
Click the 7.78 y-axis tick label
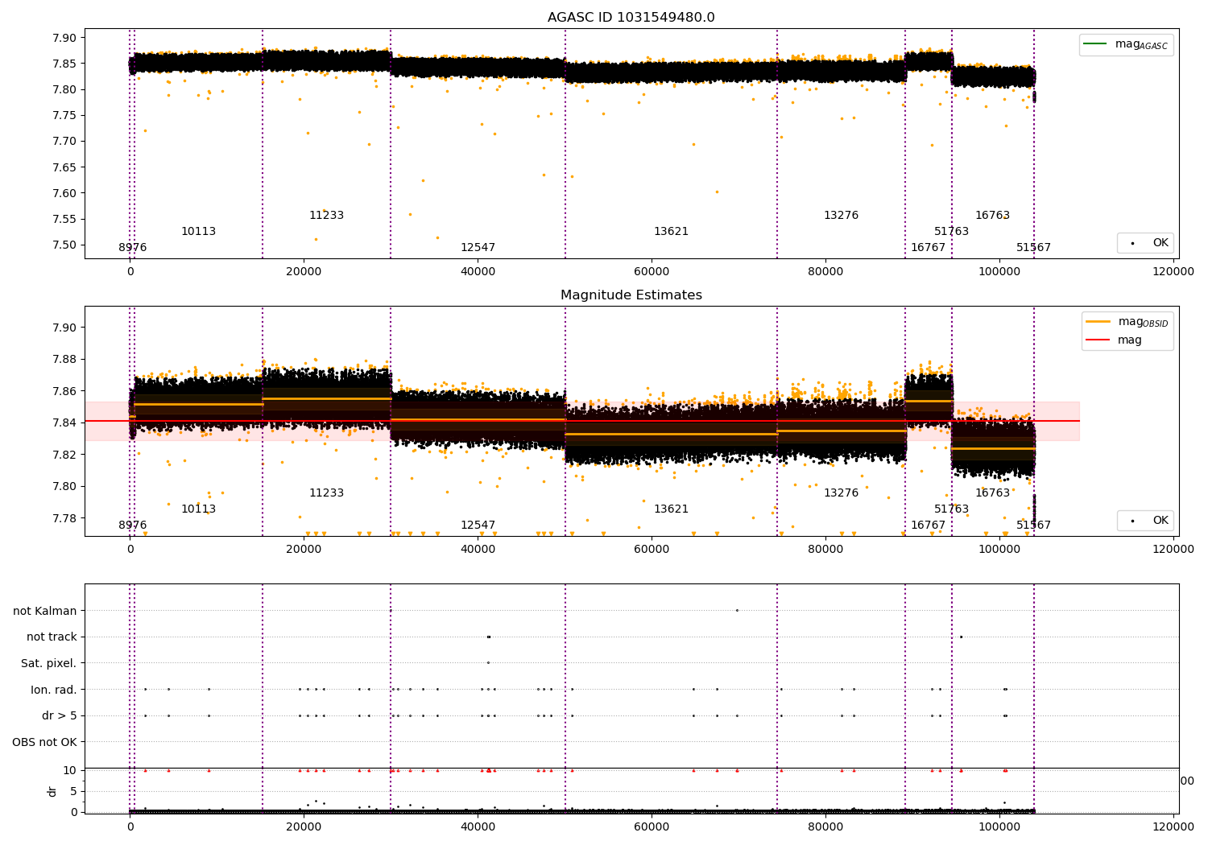(x=64, y=518)
